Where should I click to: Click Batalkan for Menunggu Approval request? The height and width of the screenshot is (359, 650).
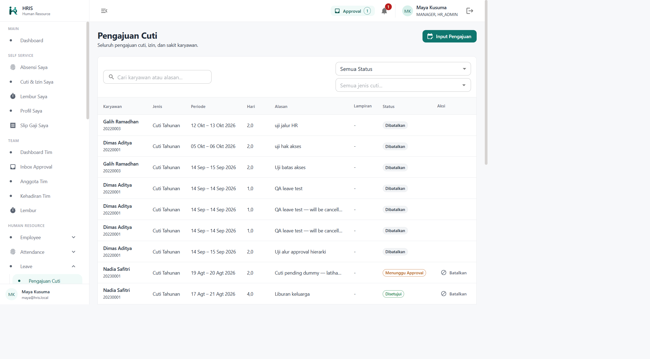(x=454, y=273)
